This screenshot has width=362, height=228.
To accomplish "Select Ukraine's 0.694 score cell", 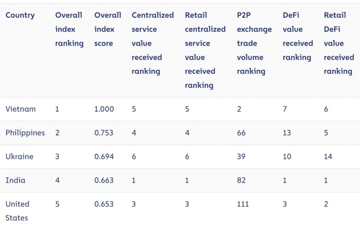I will click(104, 157).
